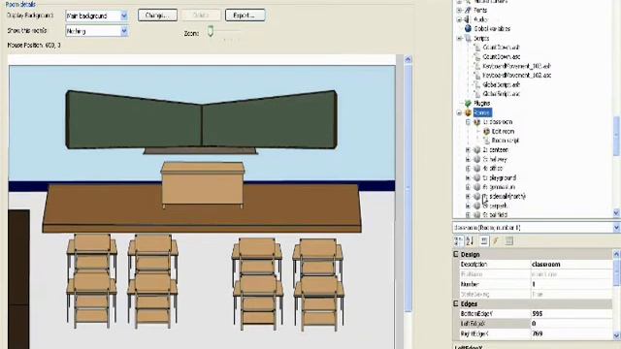
Task: Click the LeftEdgeX value 0
Action: (572, 324)
